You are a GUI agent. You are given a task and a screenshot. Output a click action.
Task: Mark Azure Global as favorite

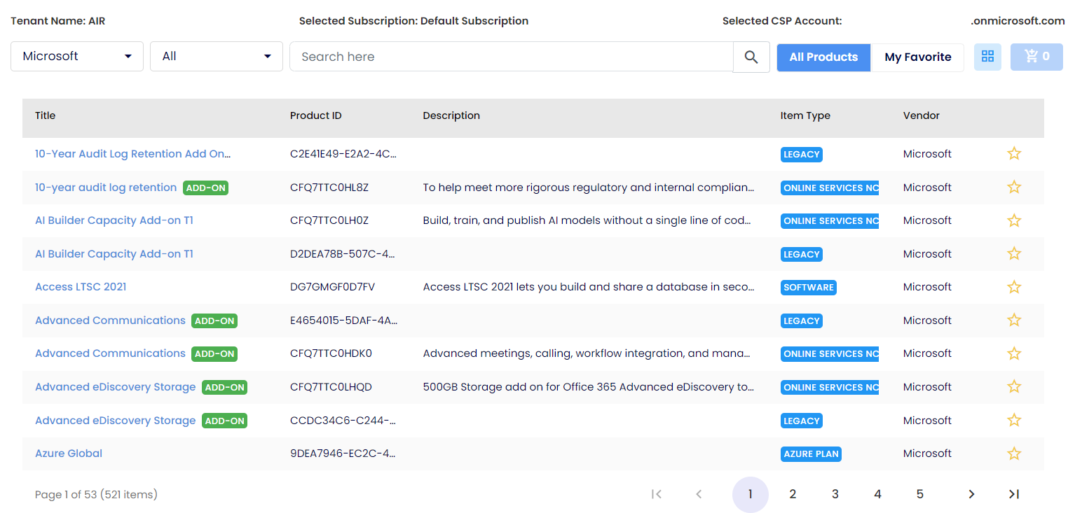[1014, 454]
